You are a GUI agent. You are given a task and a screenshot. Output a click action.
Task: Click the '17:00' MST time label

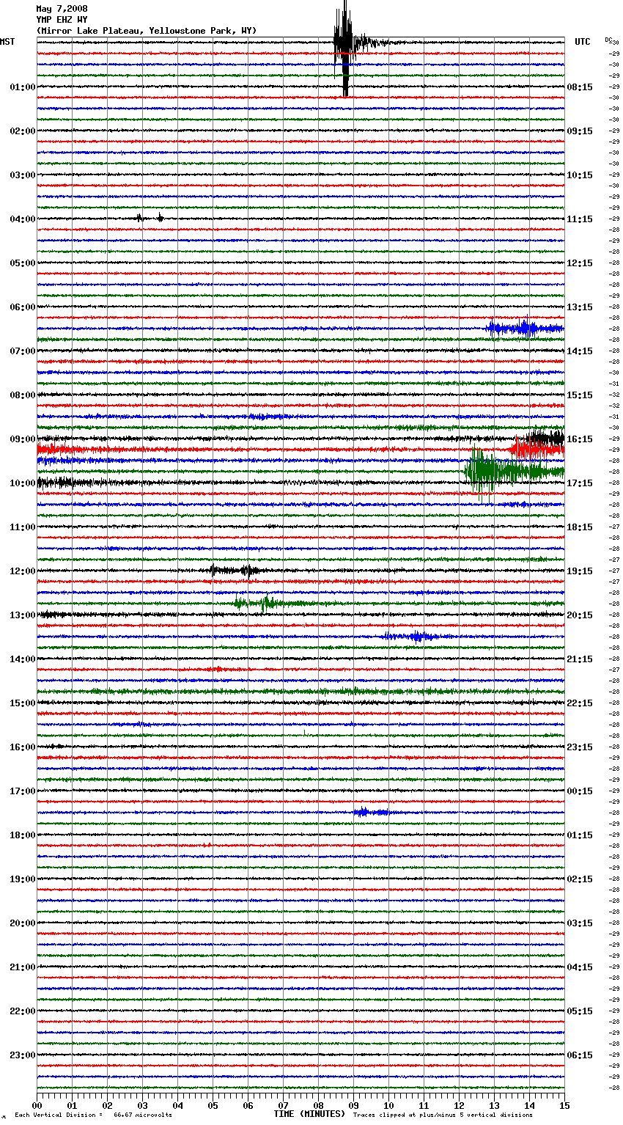[x=23, y=791]
